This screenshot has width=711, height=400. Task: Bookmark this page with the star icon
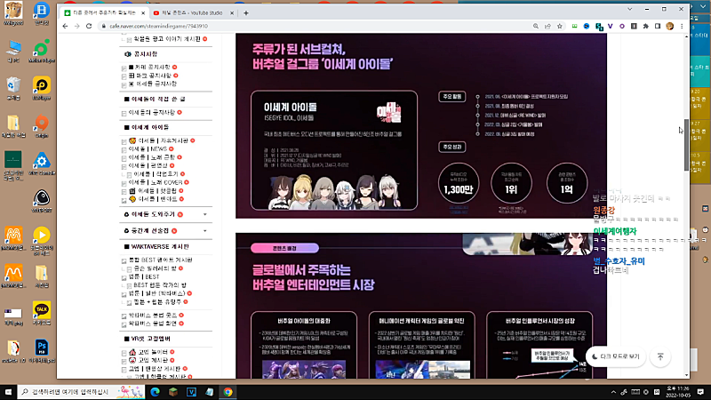tap(560, 27)
